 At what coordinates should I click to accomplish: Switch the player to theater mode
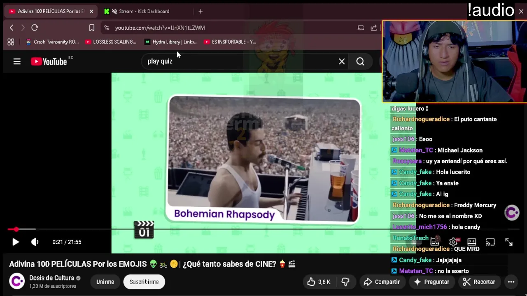click(x=472, y=242)
